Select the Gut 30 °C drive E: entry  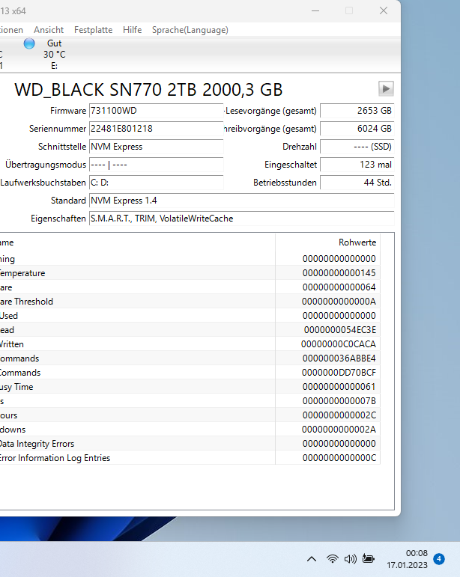tap(54, 55)
